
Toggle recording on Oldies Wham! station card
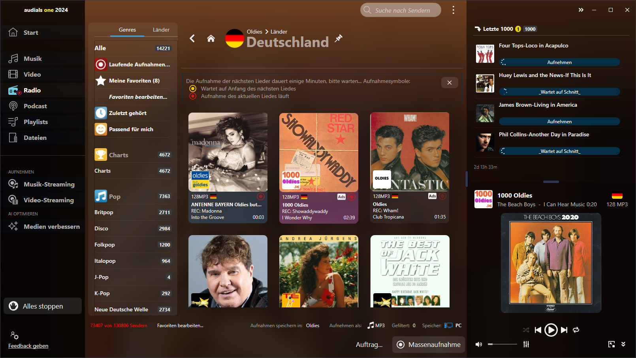pos(442,196)
